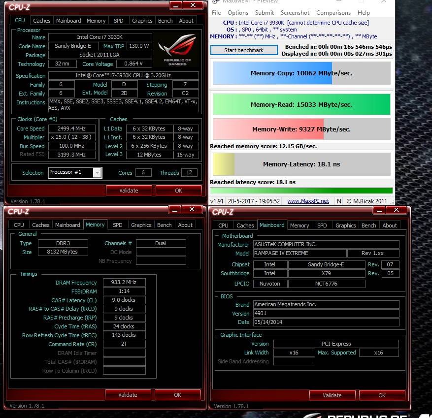Open About tab in Mainboard CPU-Z window
The width and height of the screenshot is (432, 418).
pos(390,225)
